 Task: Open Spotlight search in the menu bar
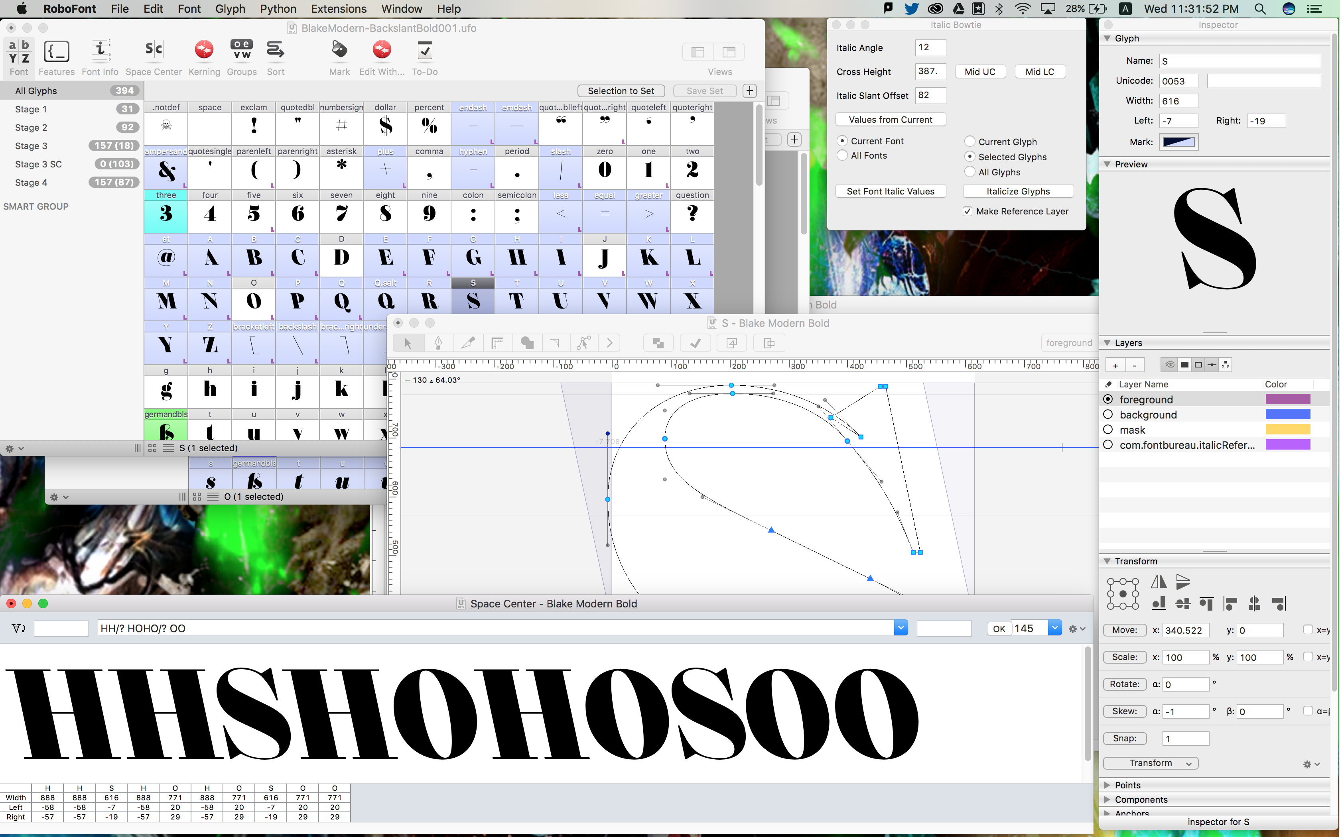coord(1260,9)
